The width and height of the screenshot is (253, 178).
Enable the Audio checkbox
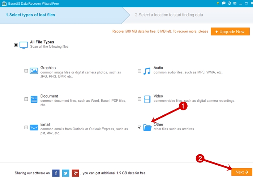click(140, 71)
